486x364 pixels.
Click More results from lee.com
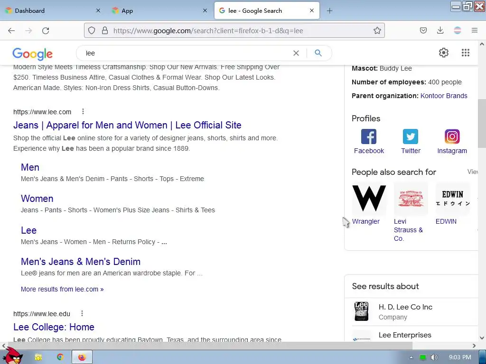[62, 289]
